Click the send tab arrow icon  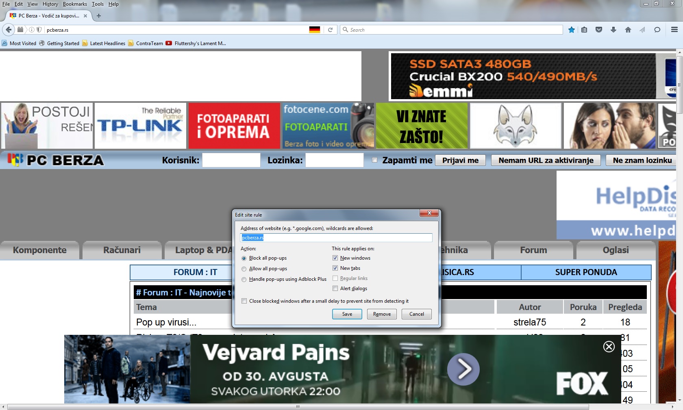[x=642, y=30]
